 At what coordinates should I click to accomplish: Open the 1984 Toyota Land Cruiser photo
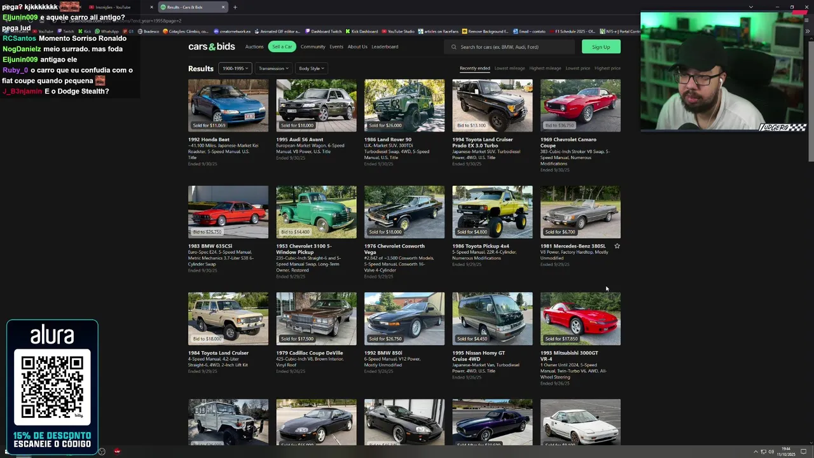point(228,319)
